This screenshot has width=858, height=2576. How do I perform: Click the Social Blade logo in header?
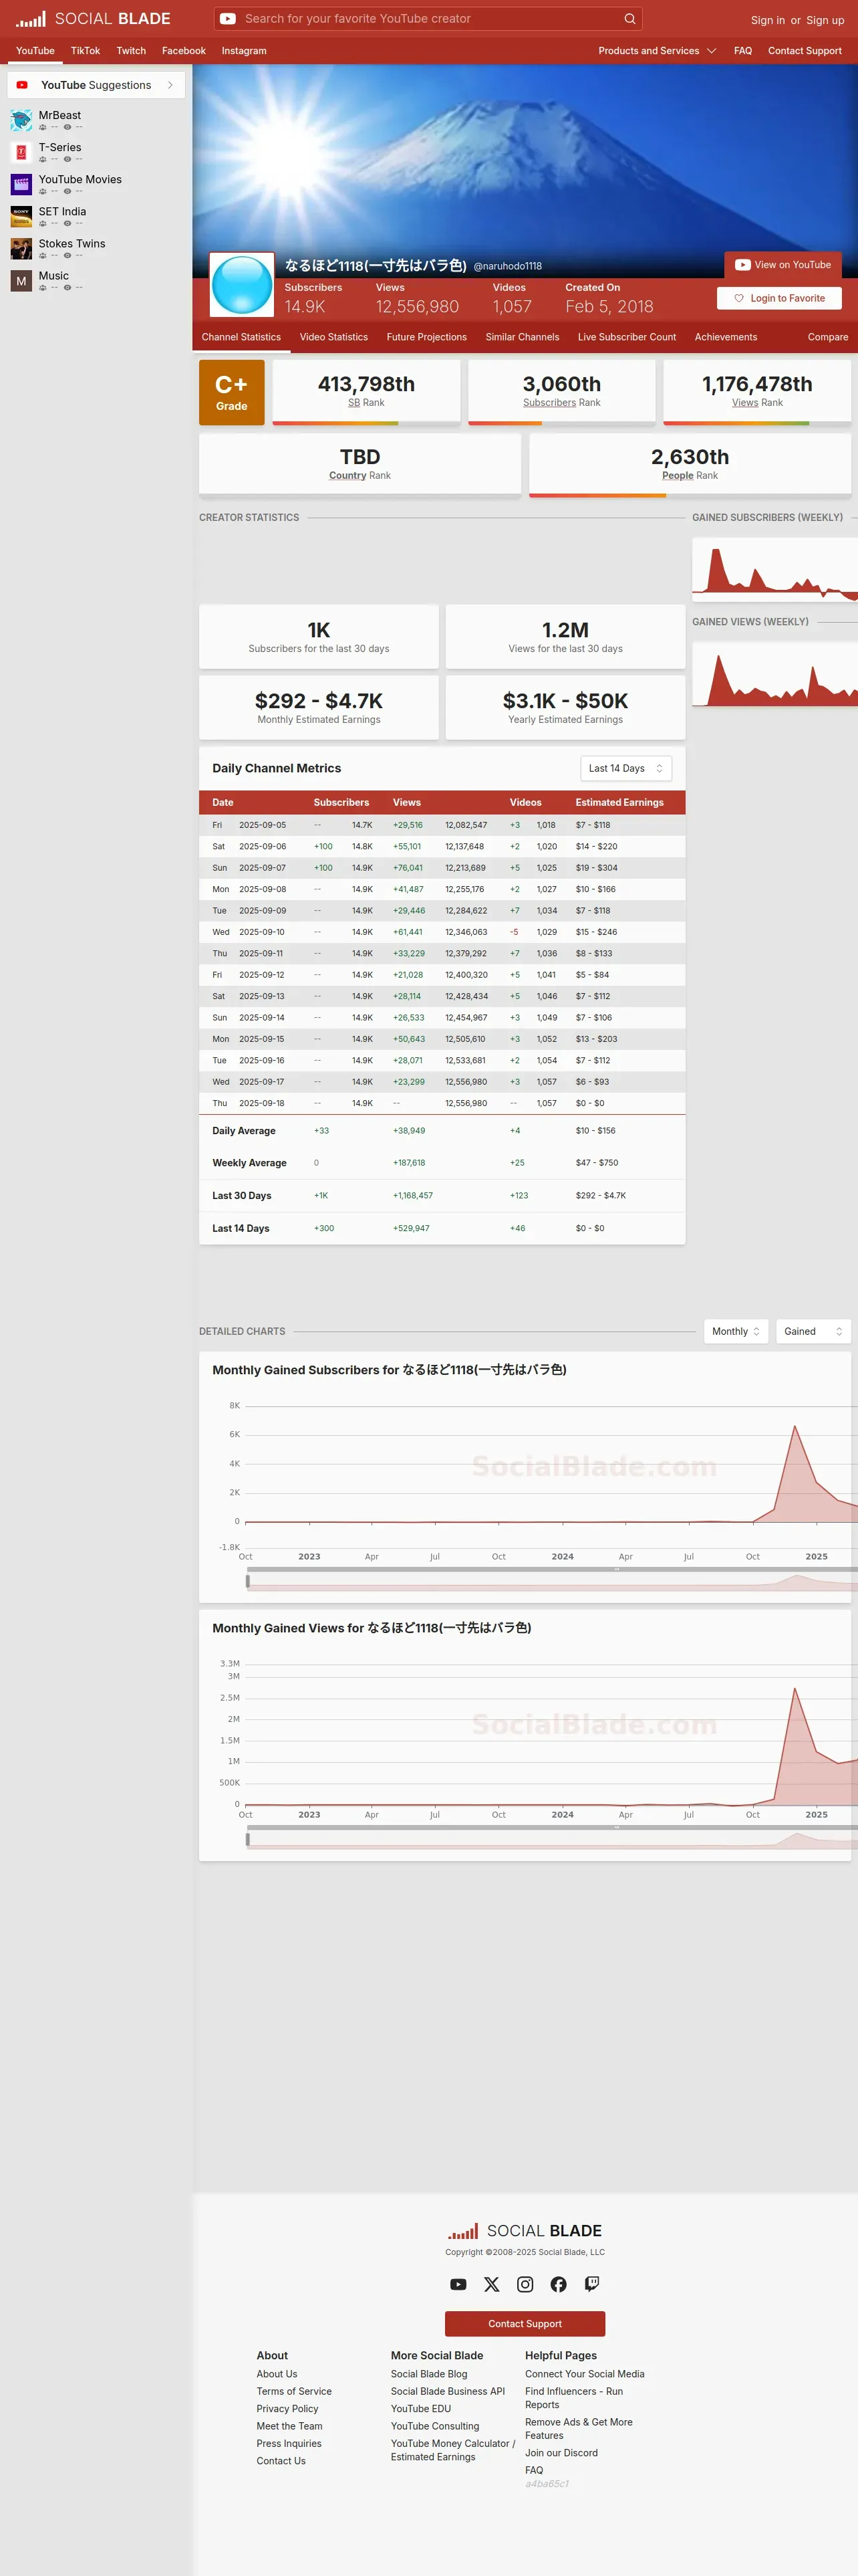coord(93,19)
